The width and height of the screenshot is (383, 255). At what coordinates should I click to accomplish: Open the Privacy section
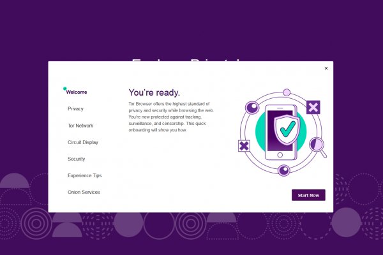[x=75, y=109]
